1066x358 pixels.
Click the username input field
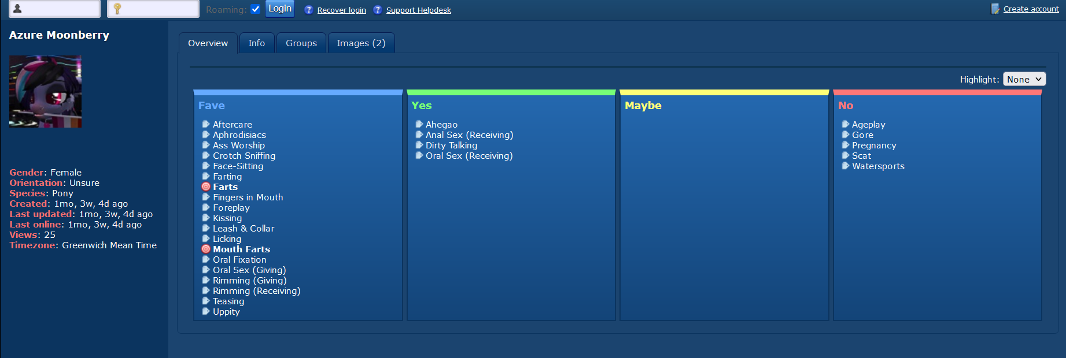pyautogui.click(x=54, y=9)
